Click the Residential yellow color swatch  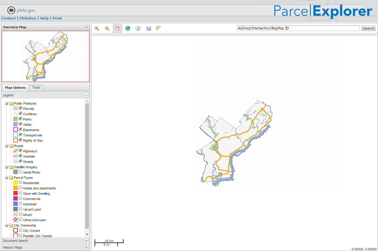pos(16,183)
